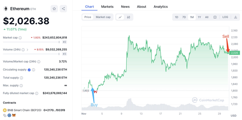Image resolution: width=242 pixels, height=120 pixels.
Task: Switch to line chart view icon
Action: click(120, 17)
